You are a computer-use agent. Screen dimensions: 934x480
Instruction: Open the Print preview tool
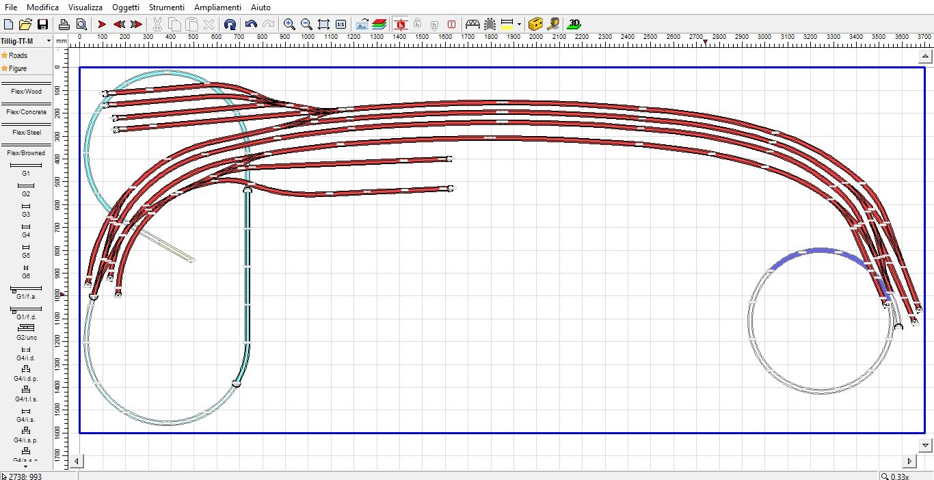[81, 24]
